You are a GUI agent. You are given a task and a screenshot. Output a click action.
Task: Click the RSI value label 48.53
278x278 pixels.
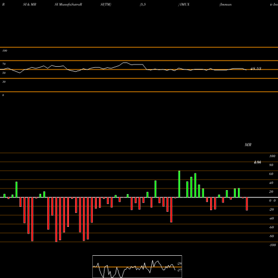point(256,68)
